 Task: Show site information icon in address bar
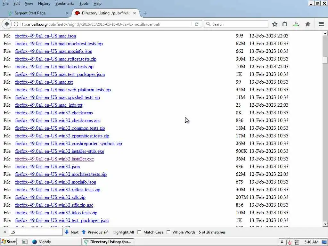point(16,24)
